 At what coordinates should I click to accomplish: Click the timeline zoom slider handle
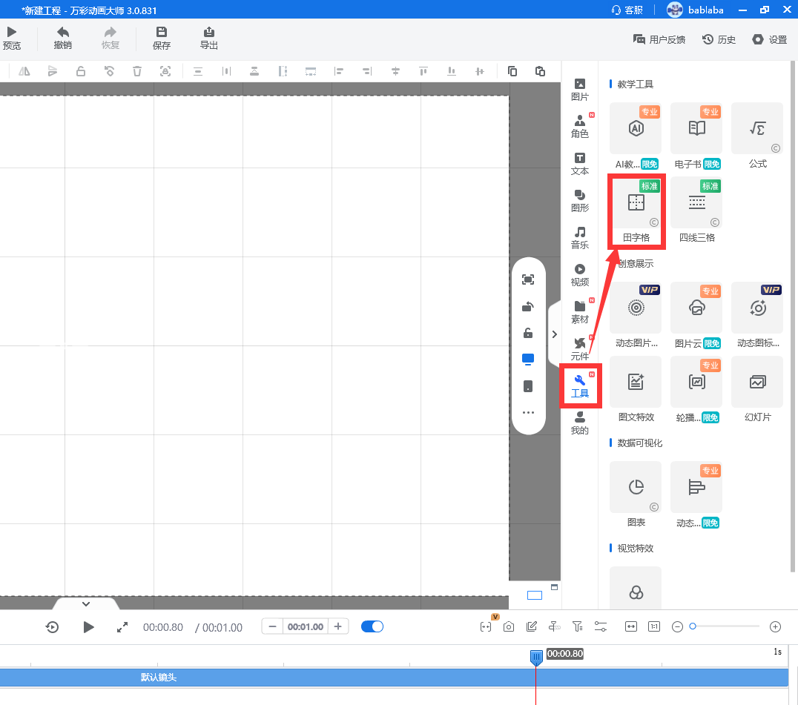coord(693,626)
